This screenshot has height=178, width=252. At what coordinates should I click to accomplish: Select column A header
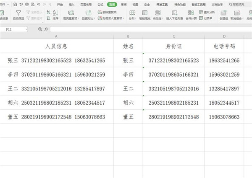point(56,36)
